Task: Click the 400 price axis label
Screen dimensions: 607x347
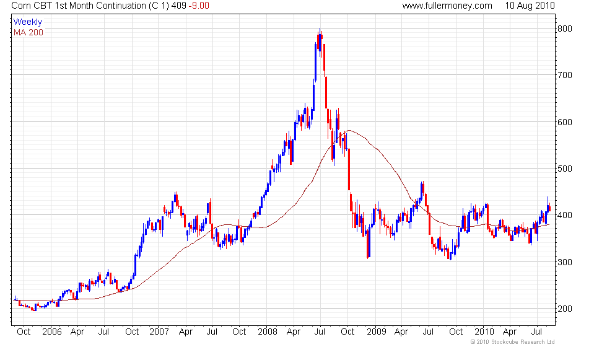Action: click(x=564, y=216)
